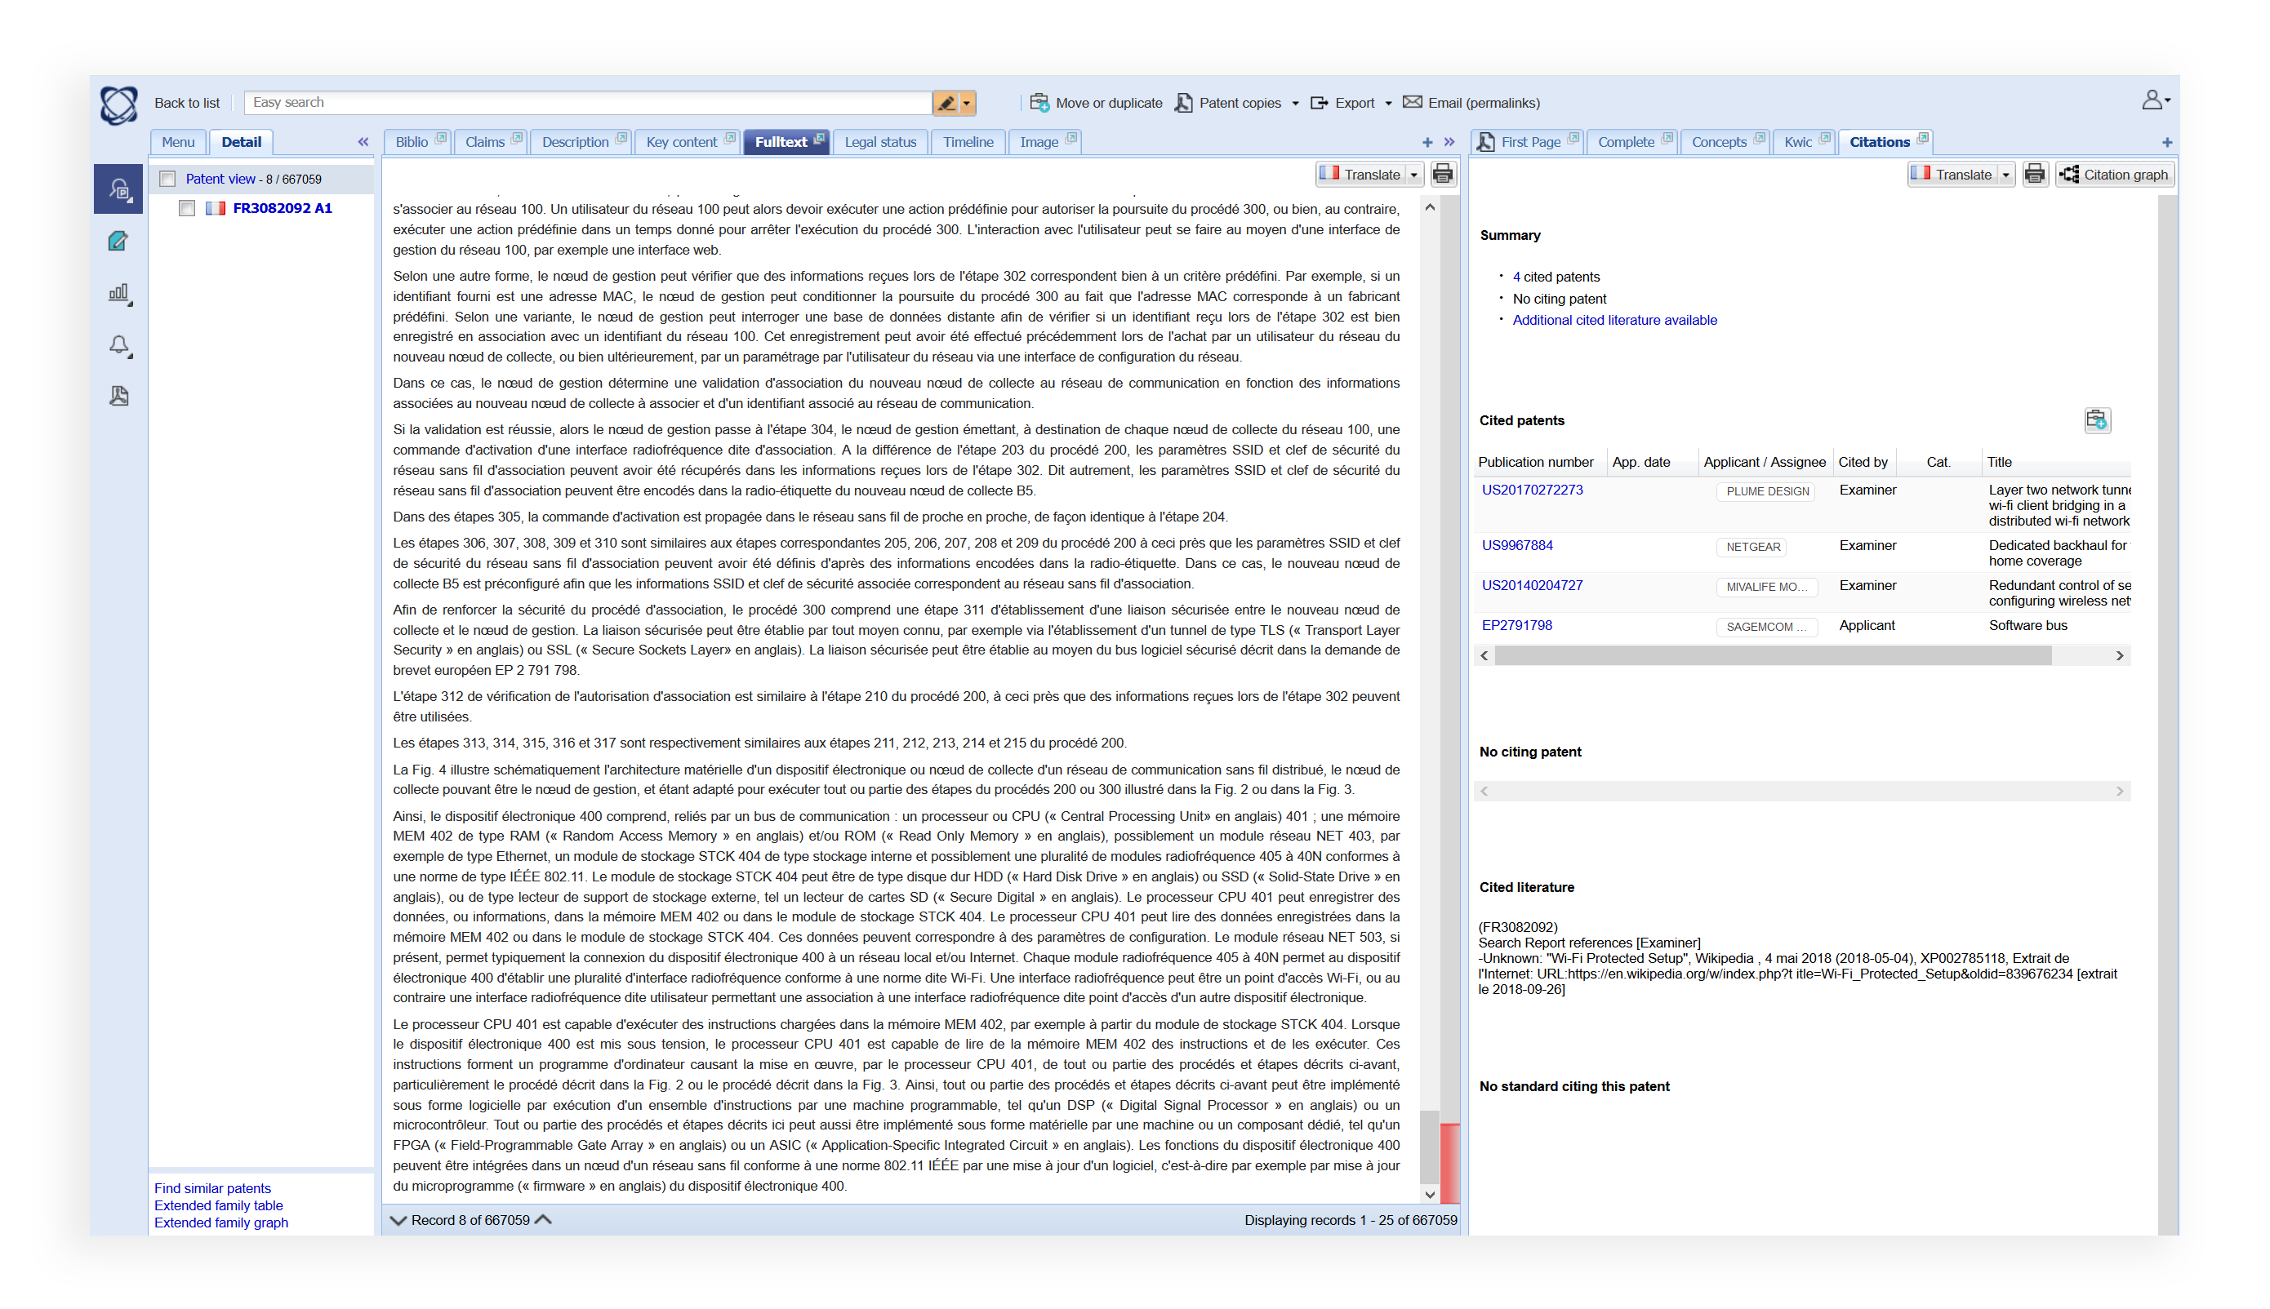
Task: Click Back to list button
Action: (184, 103)
